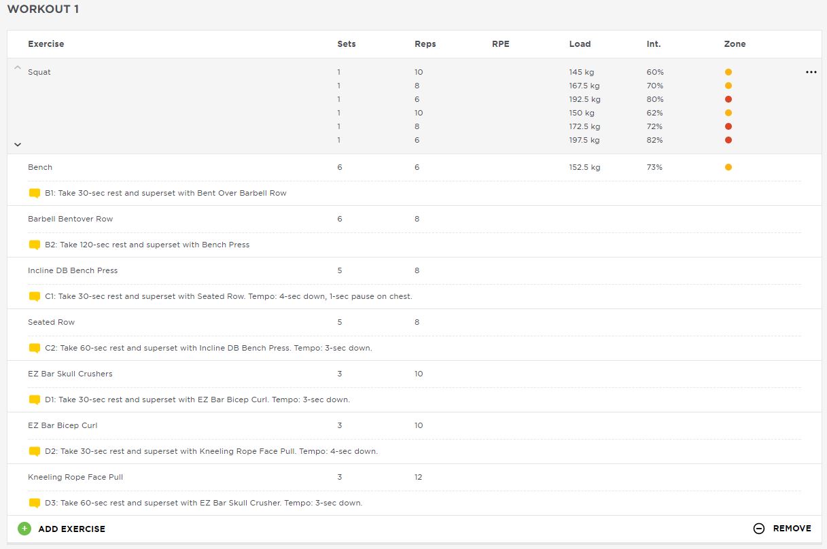This screenshot has width=827, height=549.
Task: Click the 62% intensity value
Action: 655,113
